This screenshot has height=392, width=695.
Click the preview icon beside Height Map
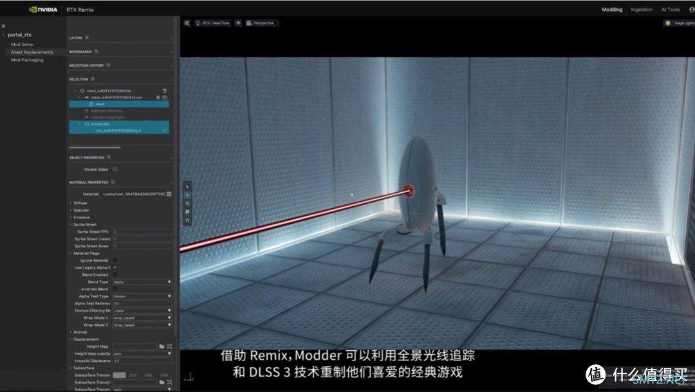tap(169, 346)
